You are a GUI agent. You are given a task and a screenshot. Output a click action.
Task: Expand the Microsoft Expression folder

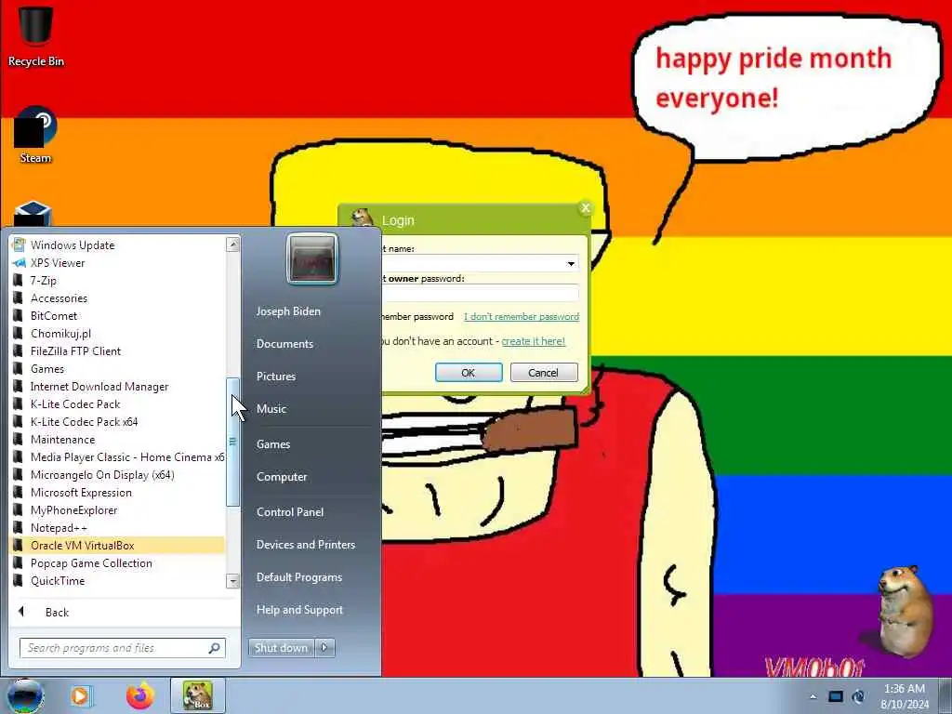118,493
